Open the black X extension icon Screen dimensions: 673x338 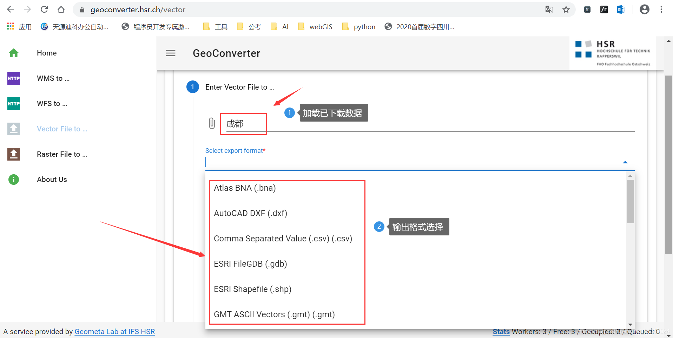coord(587,9)
